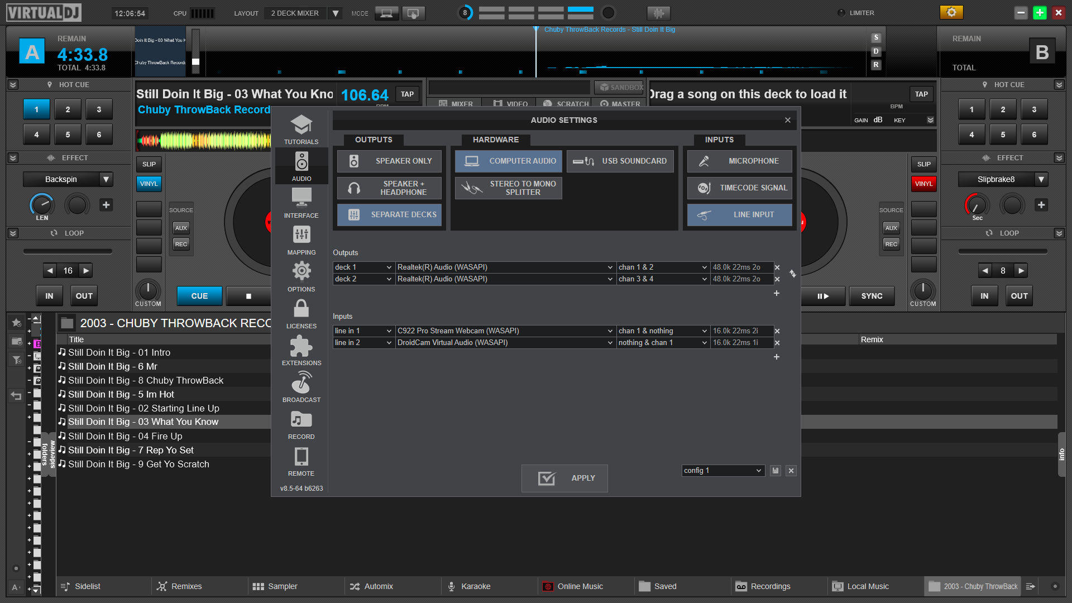Delete the config 1 preset
The height and width of the screenshot is (603, 1072).
click(791, 471)
